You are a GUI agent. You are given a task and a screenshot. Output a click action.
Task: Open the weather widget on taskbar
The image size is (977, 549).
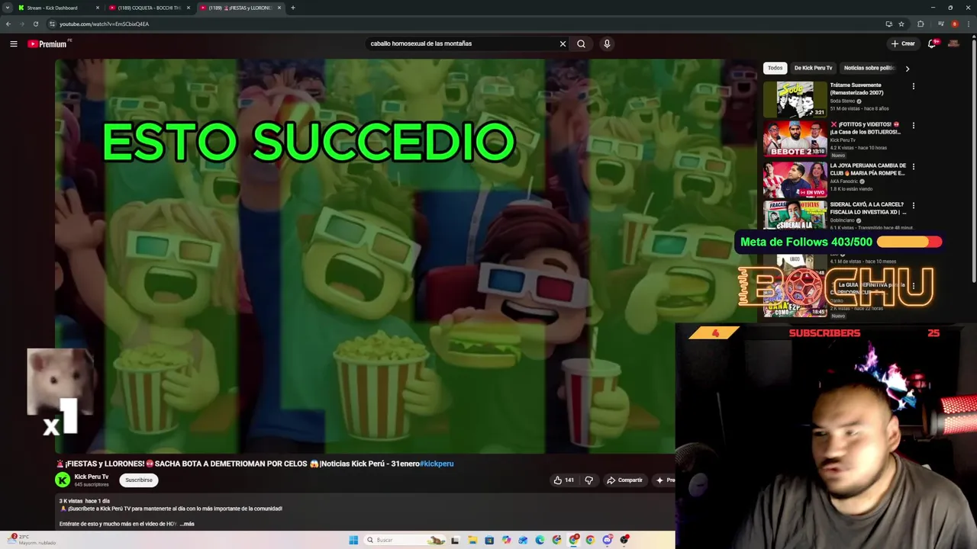click(x=31, y=539)
